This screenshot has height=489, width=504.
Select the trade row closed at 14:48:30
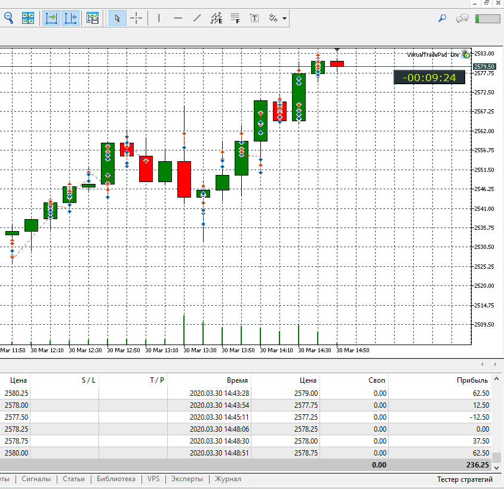point(245,441)
